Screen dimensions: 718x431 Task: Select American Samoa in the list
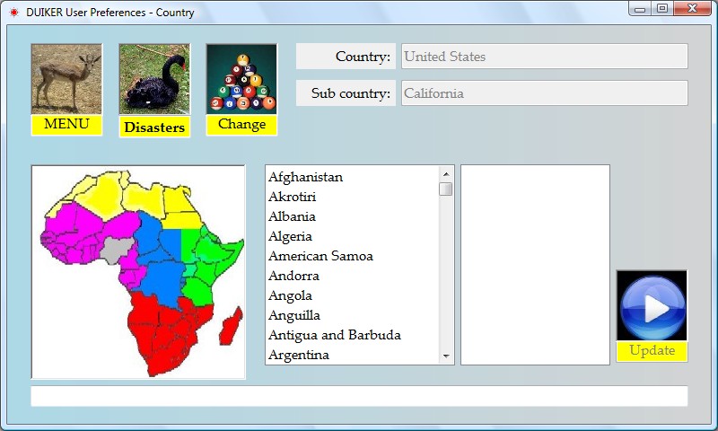coord(320,256)
